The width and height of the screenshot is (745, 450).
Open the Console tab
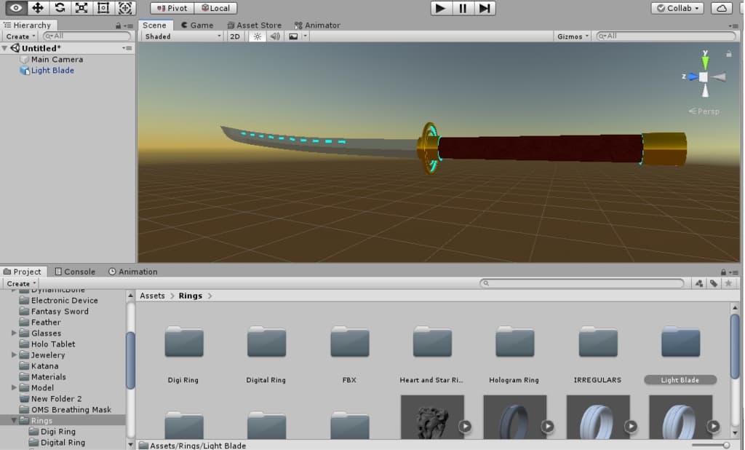click(x=74, y=272)
